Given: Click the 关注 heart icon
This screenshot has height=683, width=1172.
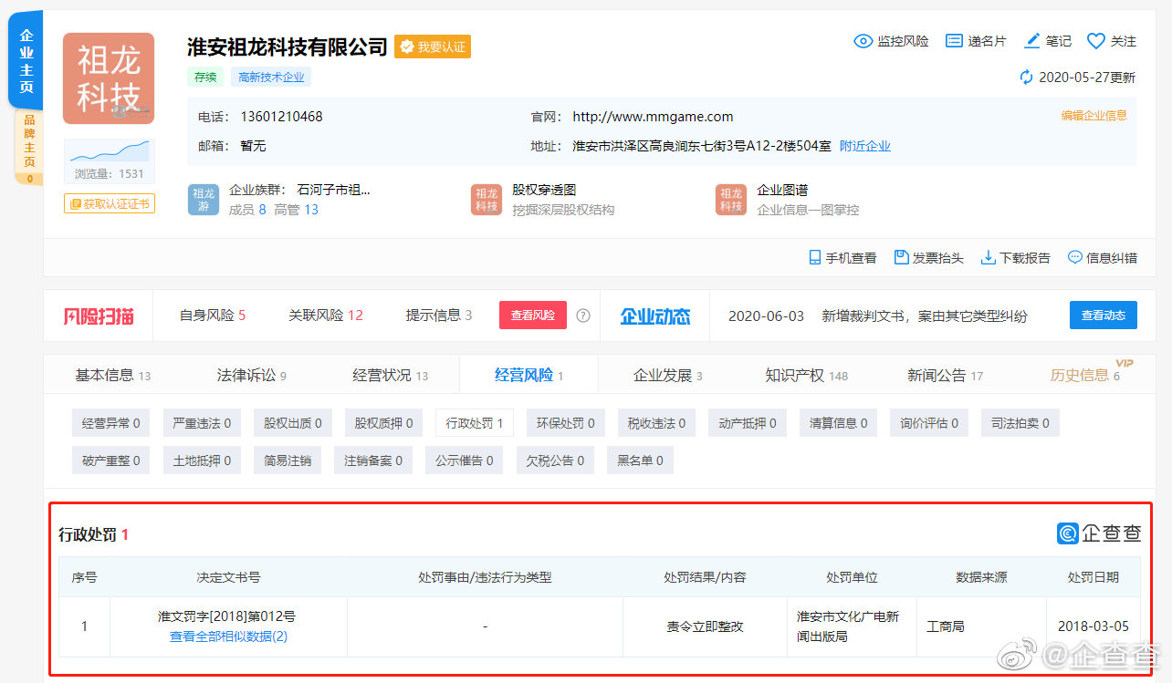Looking at the screenshot, I should (1096, 41).
